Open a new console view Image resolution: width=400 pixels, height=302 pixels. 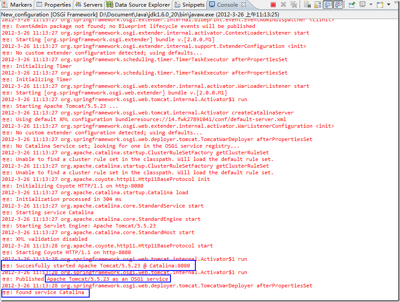(380, 4)
